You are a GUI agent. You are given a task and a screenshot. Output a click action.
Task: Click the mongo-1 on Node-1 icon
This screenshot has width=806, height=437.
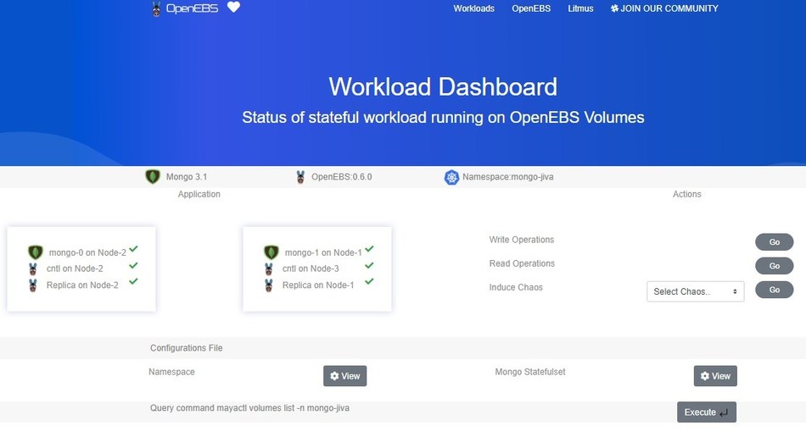click(x=271, y=252)
